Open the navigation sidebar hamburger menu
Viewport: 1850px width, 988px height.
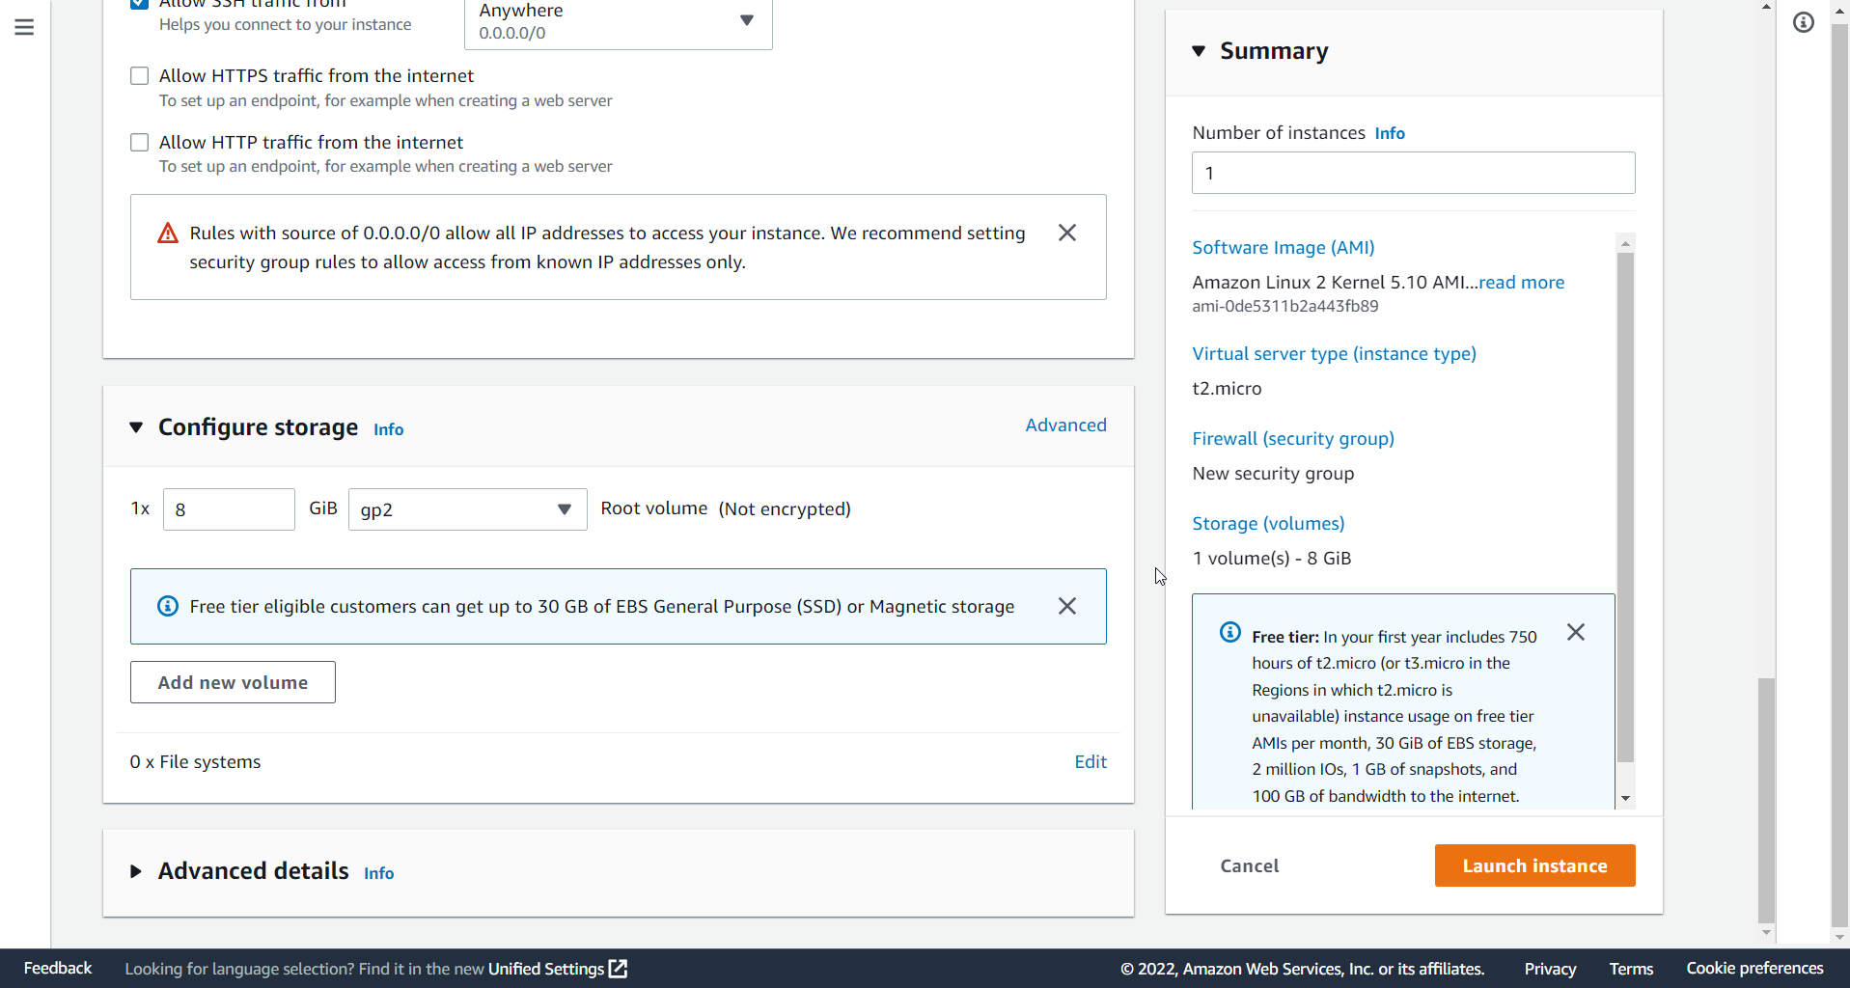(24, 27)
